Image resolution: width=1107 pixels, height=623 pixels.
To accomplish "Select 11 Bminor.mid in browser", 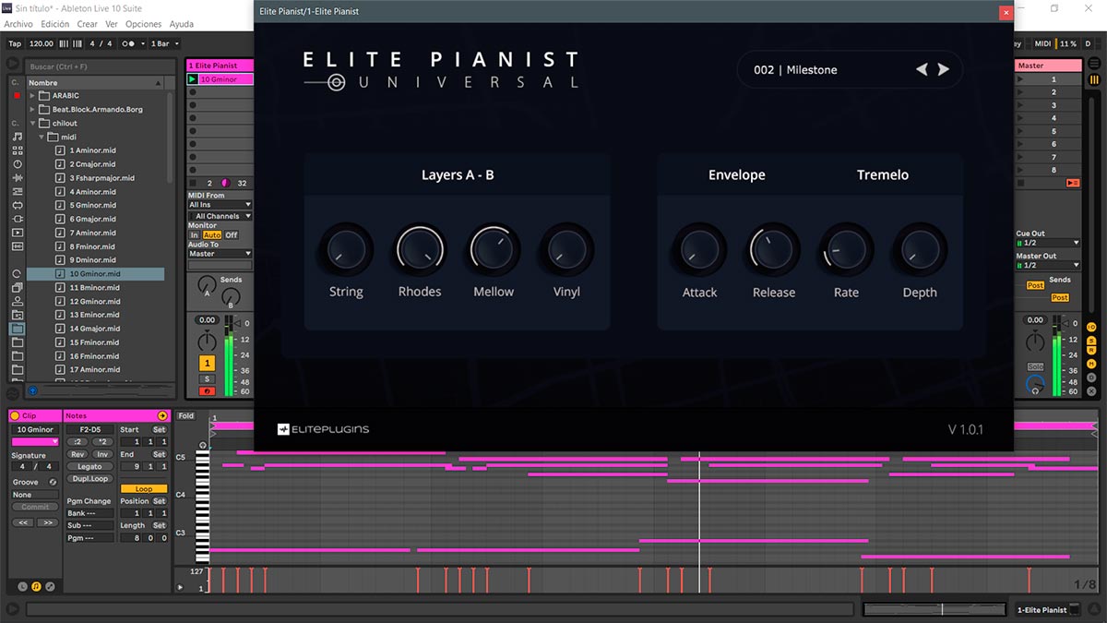I will click(x=94, y=287).
